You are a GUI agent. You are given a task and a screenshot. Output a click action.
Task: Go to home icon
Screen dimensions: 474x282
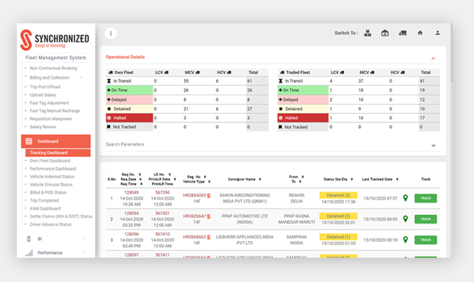420,33
